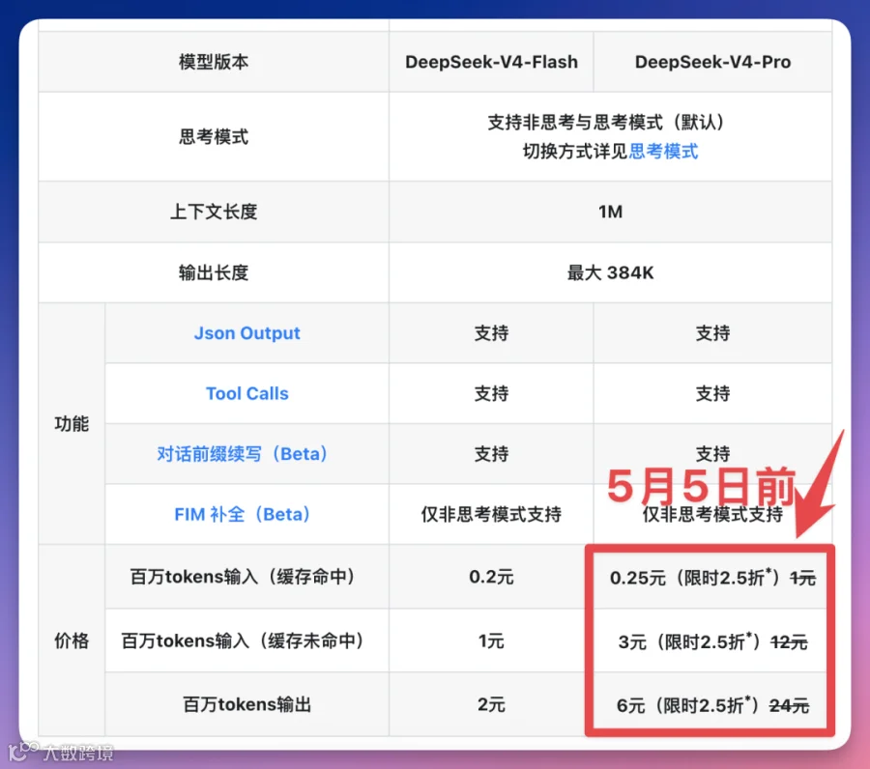The image size is (870, 769).
Task: Select the Flash 1元 price cell
Action: click(x=491, y=641)
